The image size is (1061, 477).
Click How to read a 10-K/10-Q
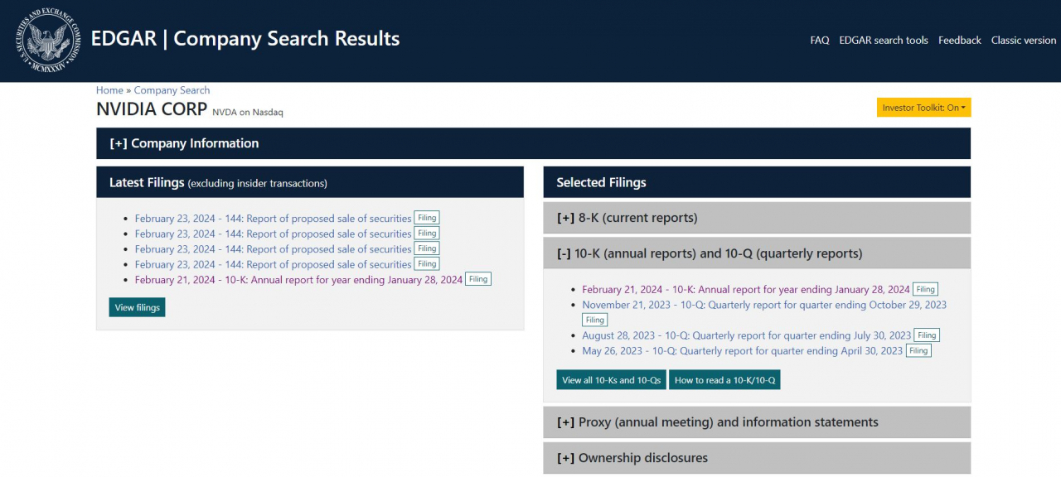tap(724, 380)
